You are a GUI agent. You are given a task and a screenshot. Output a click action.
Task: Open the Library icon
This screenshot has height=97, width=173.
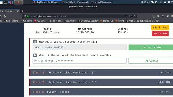(158, 16)
